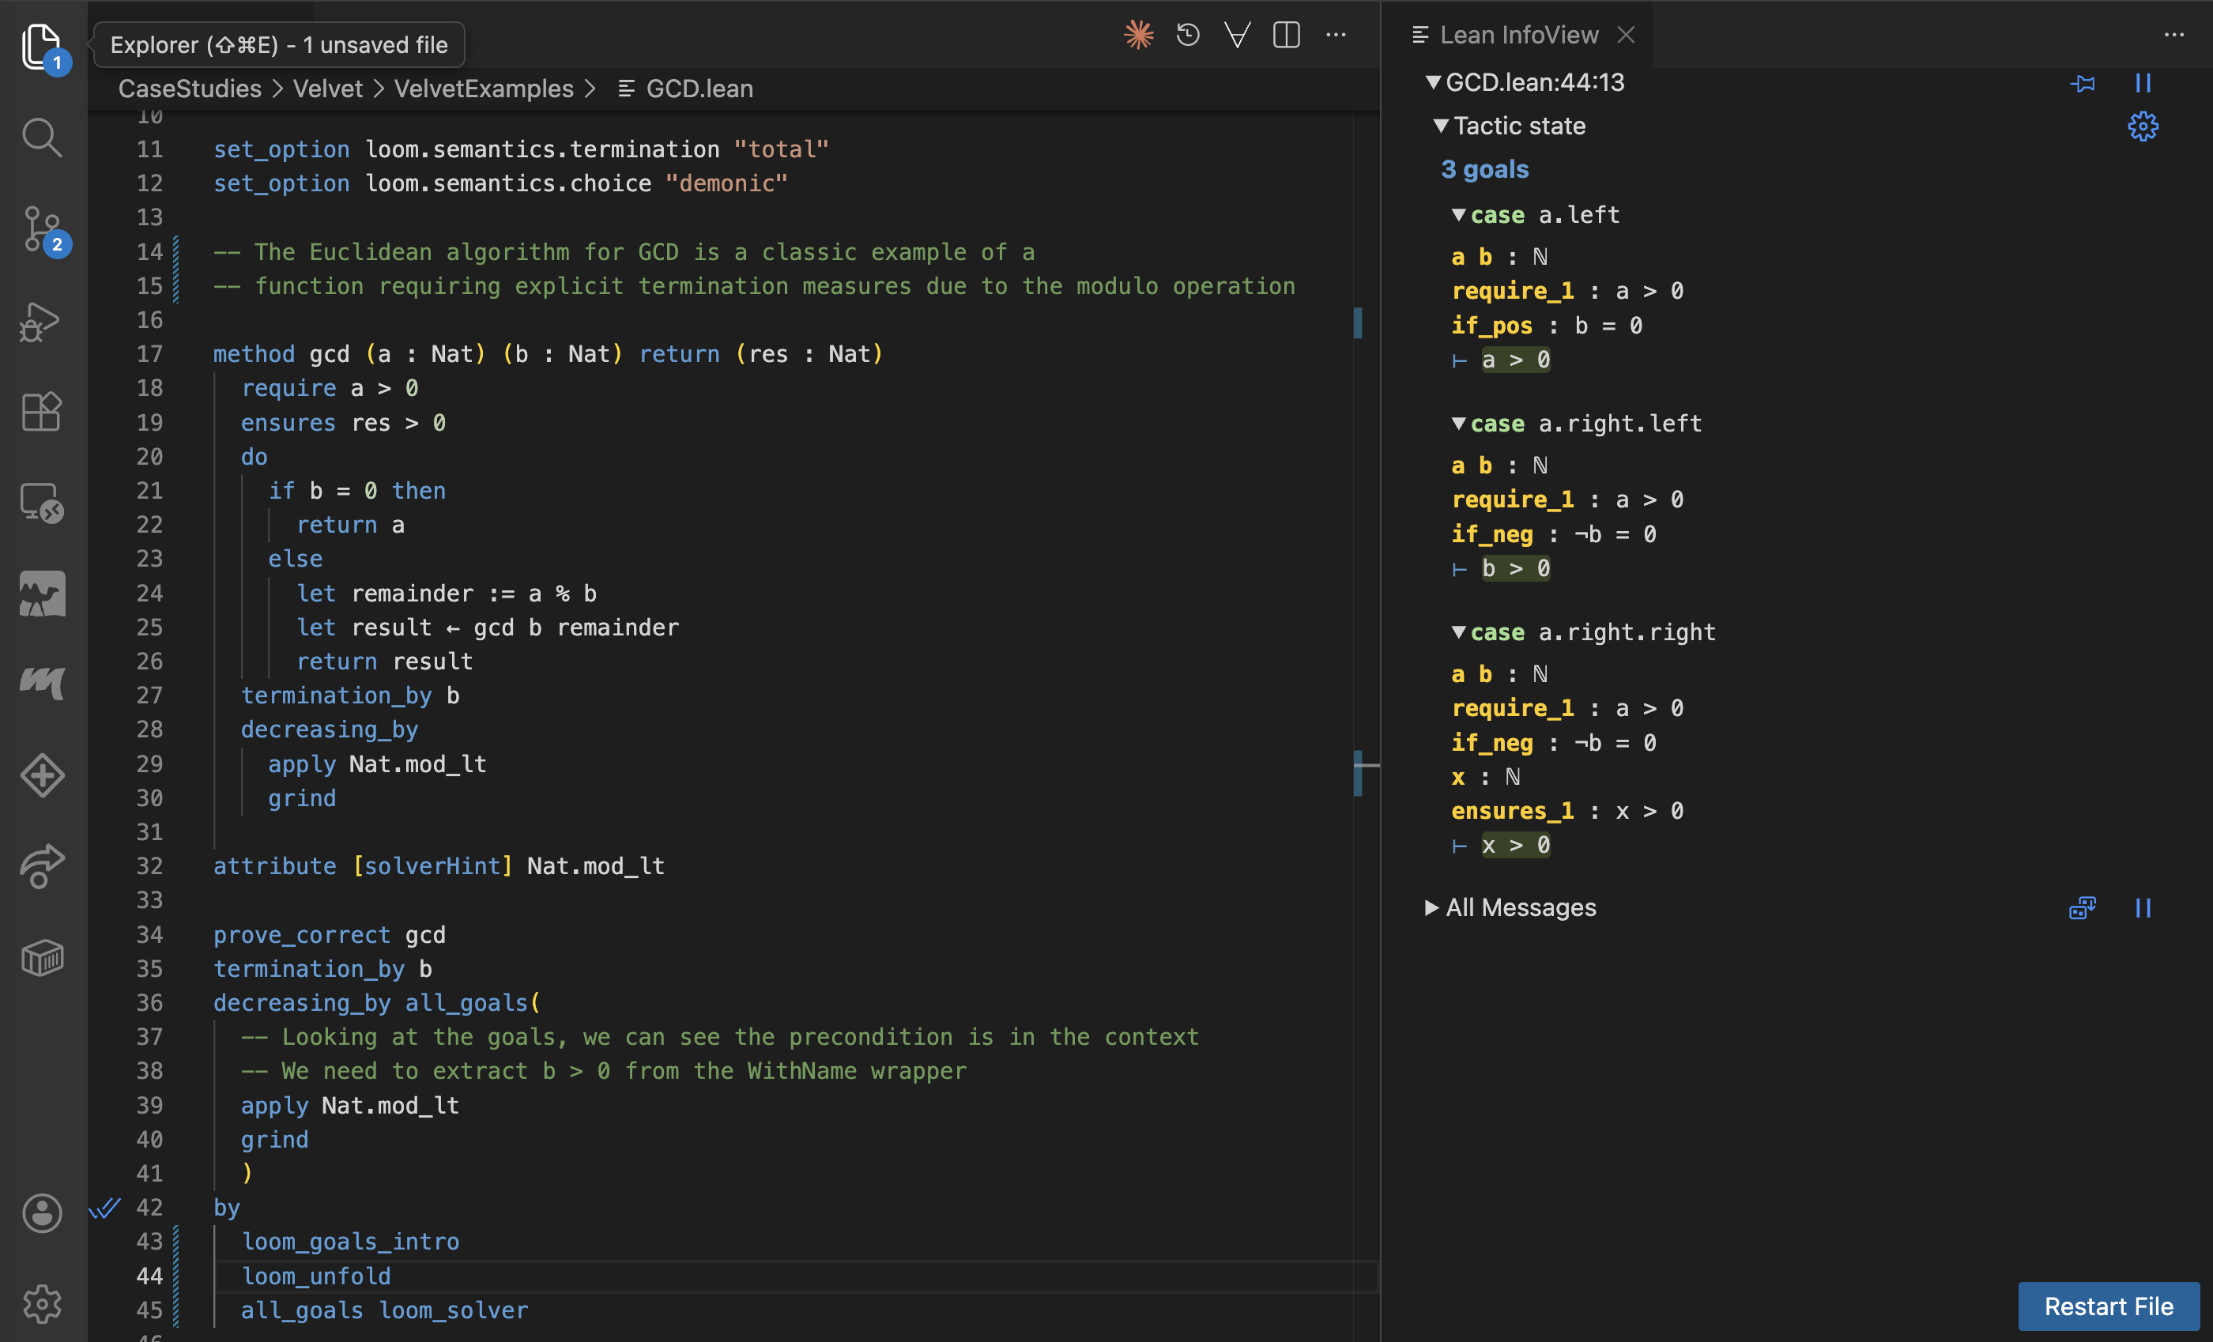Place cursor on line 44 loom_unfold
This screenshot has height=1342, width=2213.
coord(316,1276)
